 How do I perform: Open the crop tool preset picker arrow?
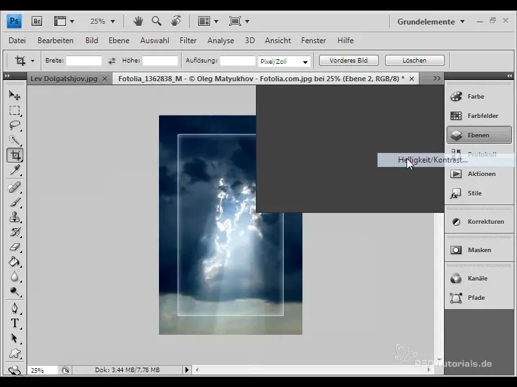(x=32, y=61)
